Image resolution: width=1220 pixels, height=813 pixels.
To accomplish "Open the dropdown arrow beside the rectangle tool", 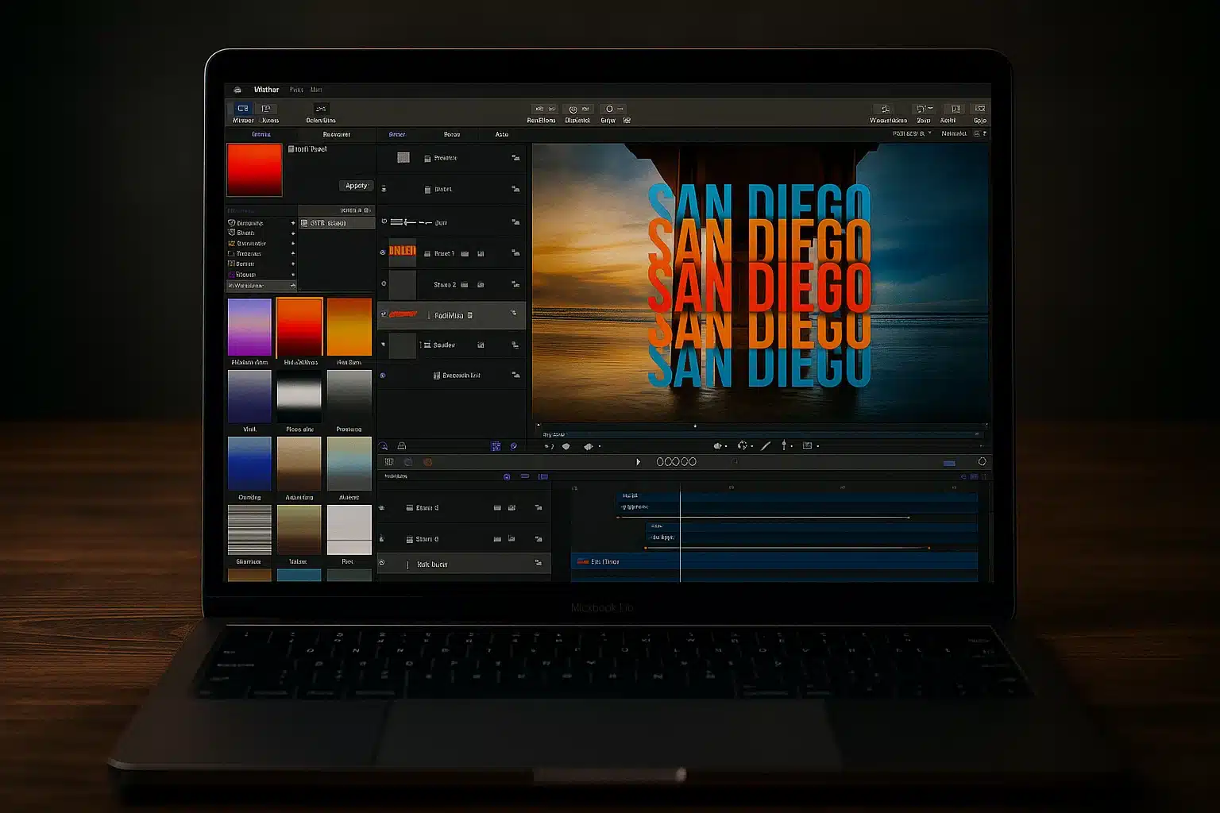I will click(x=818, y=446).
